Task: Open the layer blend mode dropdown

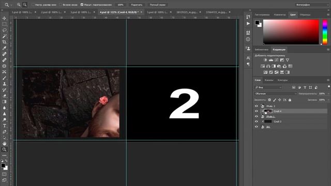Action: point(275,94)
